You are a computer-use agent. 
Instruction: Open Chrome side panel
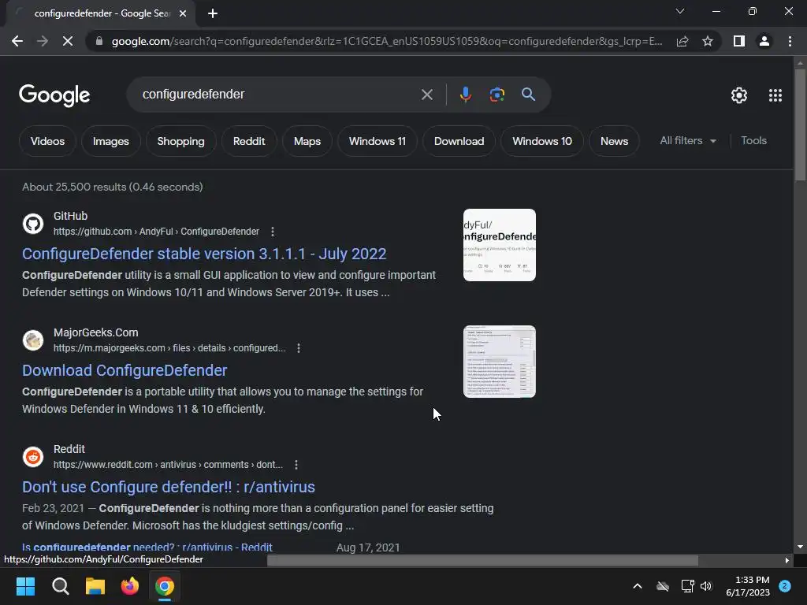pos(739,41)
